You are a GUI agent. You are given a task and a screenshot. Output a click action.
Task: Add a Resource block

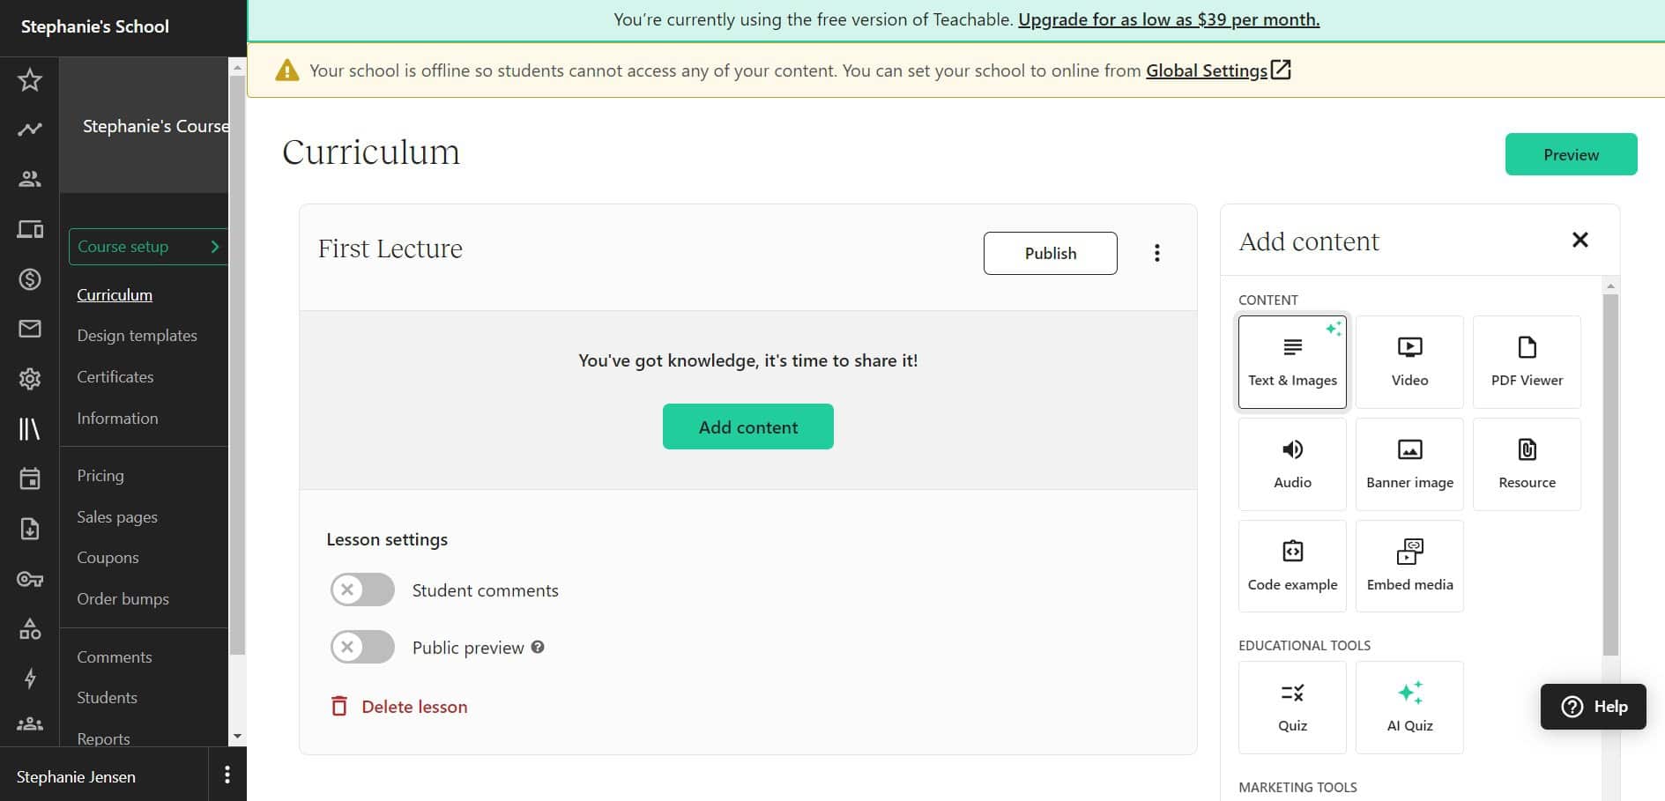(x=1527, y=464)
